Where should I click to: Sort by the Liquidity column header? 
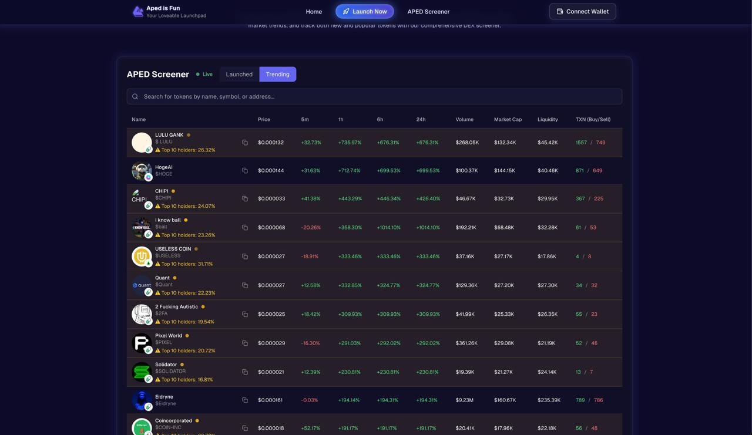coord(548,120)
